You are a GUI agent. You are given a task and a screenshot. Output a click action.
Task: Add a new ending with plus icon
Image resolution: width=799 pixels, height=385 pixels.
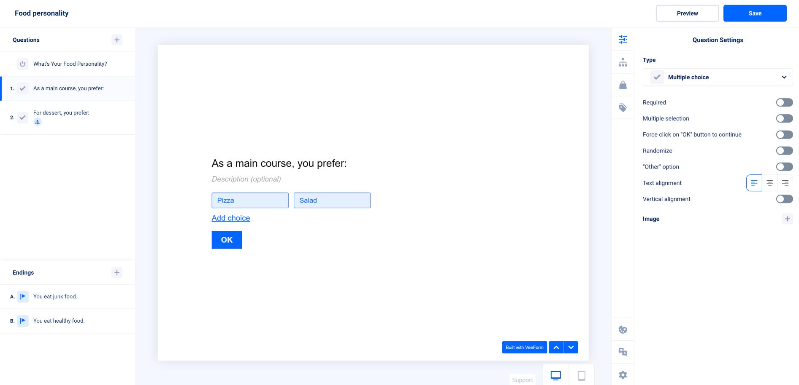pyautogui.click(x=117, y=273)
